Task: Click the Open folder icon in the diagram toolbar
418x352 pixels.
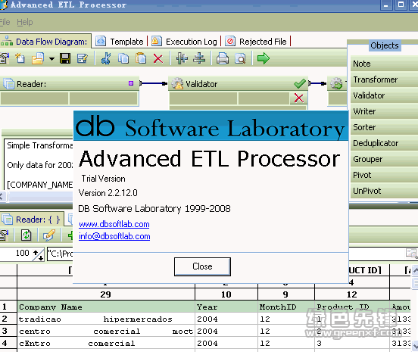Action: click(x=38, y=58)
